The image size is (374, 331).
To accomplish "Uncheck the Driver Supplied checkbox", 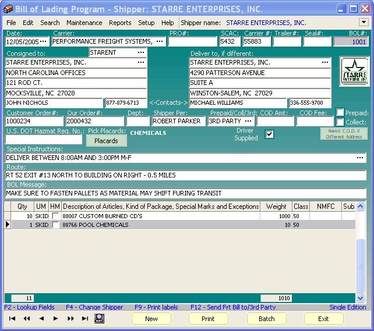I will [270, 134].
